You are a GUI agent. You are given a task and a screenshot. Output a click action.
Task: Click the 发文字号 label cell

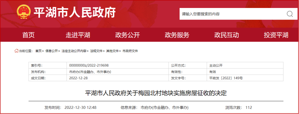[x=188, y=78]
